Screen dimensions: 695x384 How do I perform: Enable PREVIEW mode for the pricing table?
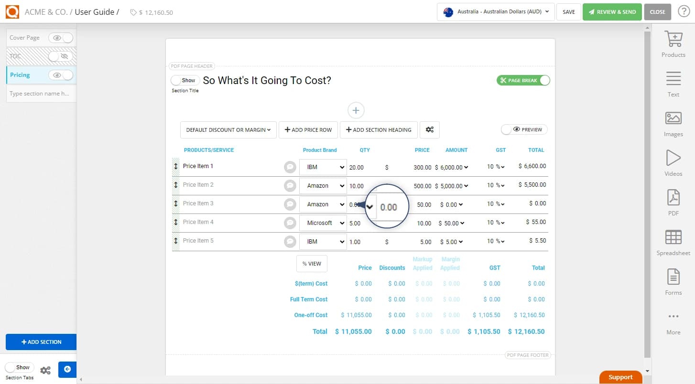coord(524,129)
